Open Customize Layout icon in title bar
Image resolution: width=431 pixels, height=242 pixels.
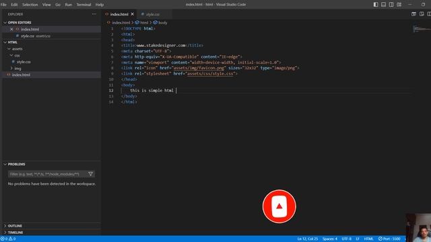[x=399, y=5]
